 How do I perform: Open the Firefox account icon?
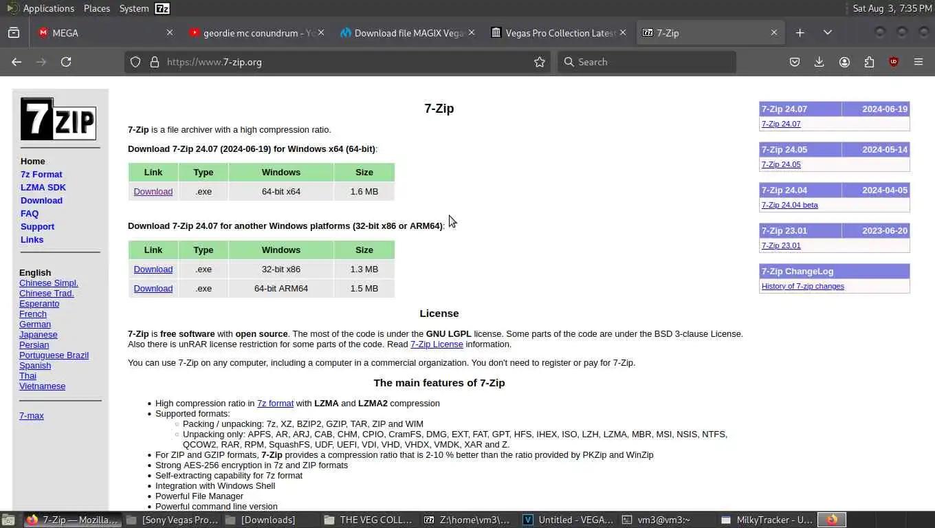tap(844, 62)
